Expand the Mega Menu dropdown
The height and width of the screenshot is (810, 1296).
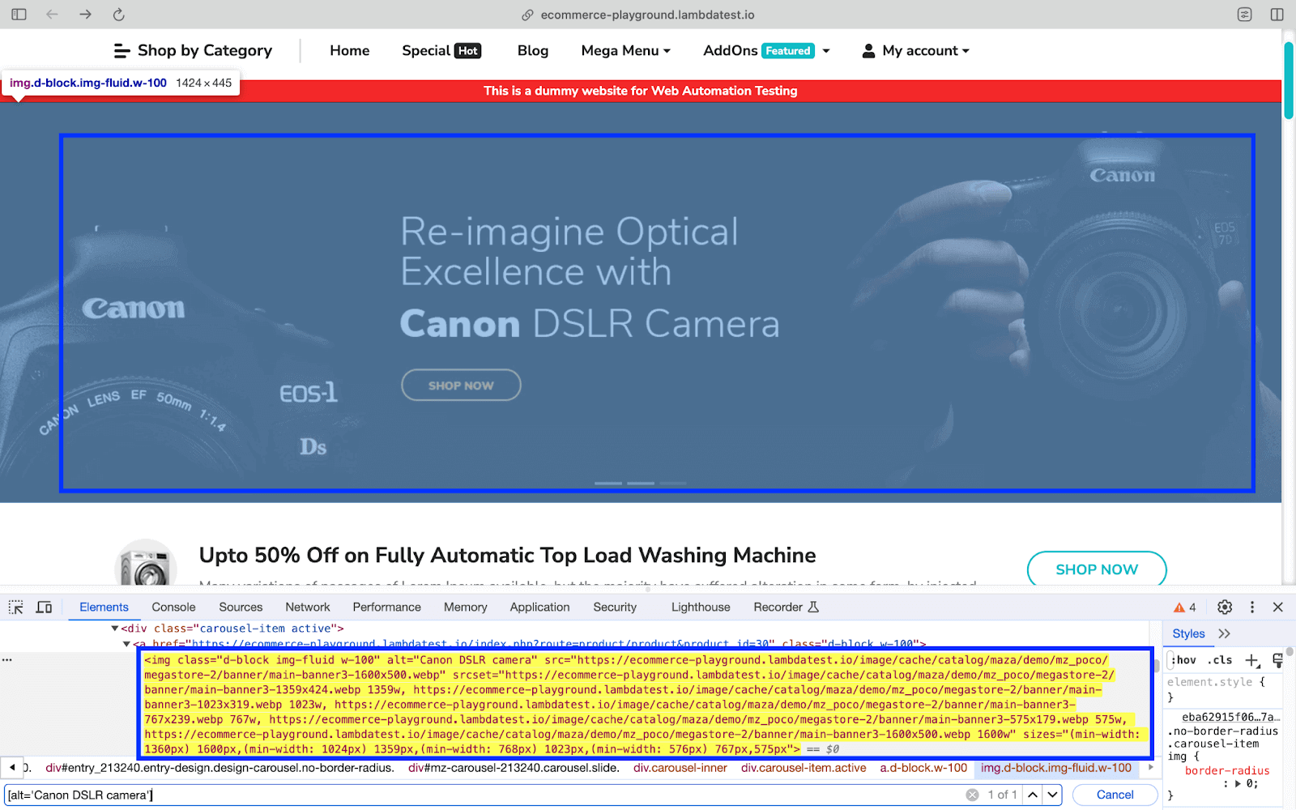pos(625,50)
